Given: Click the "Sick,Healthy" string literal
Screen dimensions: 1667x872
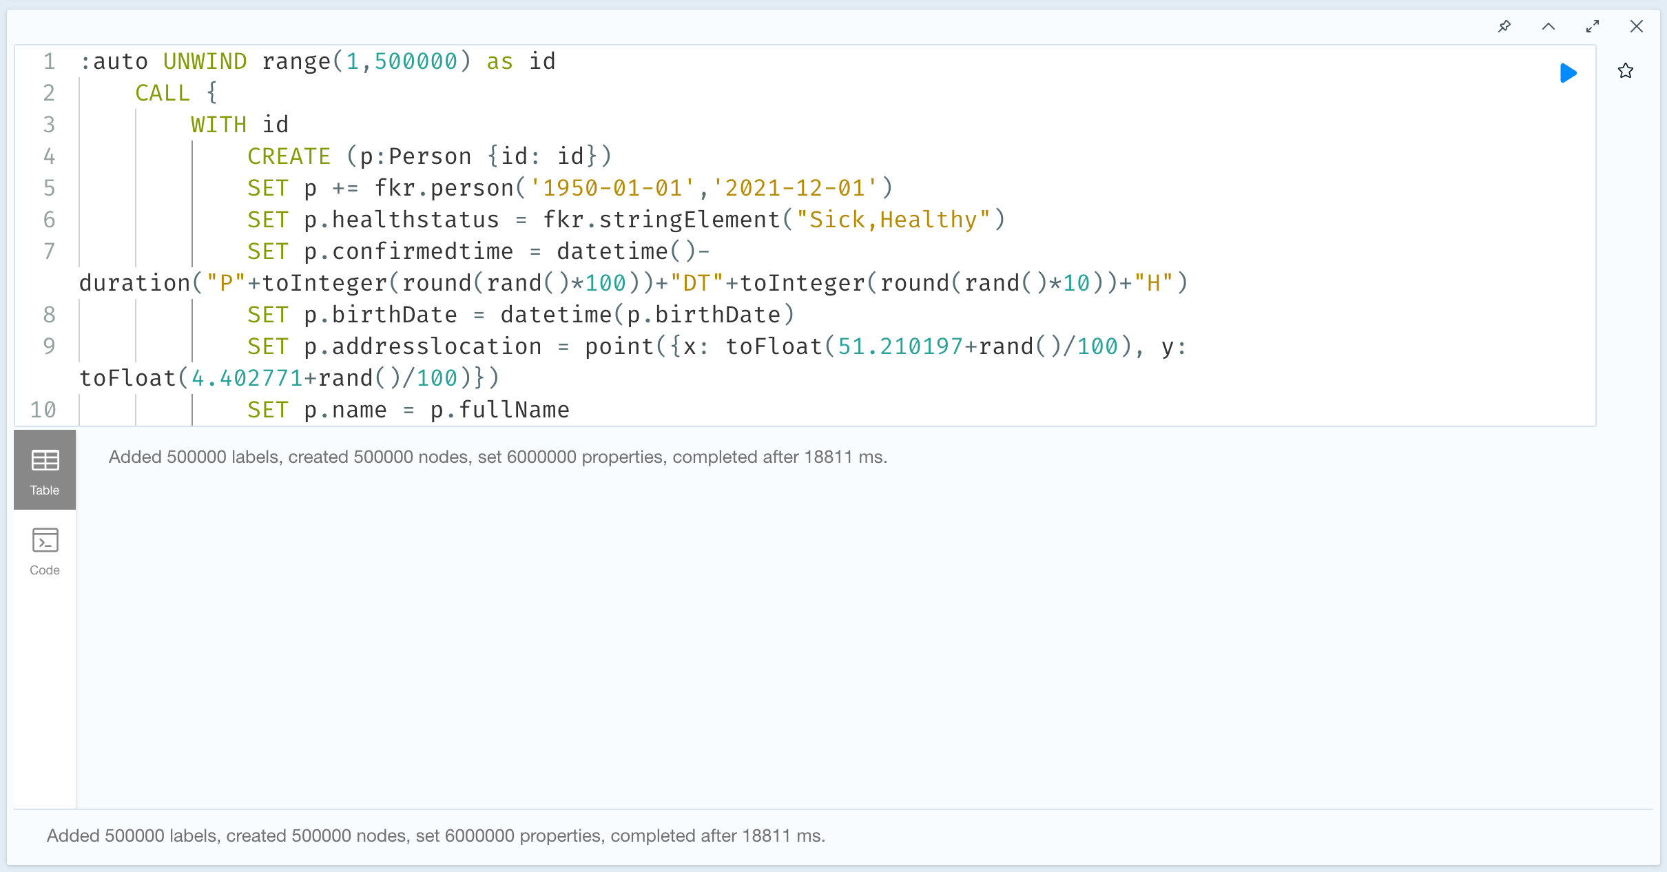Looking at the screenshot, I should pyautogui.click(x=893, y=220).
